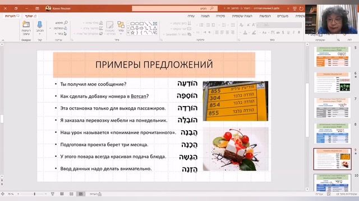Image resolution: width=359 pixels, height=201 pixels.
Task: Open the font name combo box
Action: [x=279, y=25]
